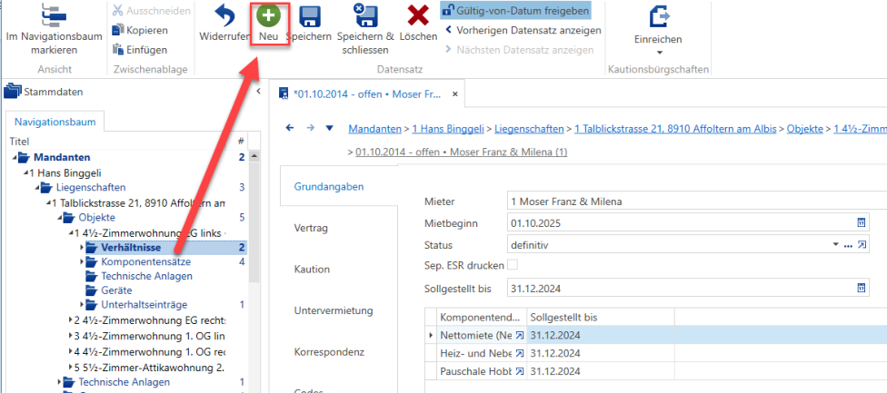887x393 pixels.
Task: Select the Kaution side tab
Action: pyautogui.click(x=312, y=270)
